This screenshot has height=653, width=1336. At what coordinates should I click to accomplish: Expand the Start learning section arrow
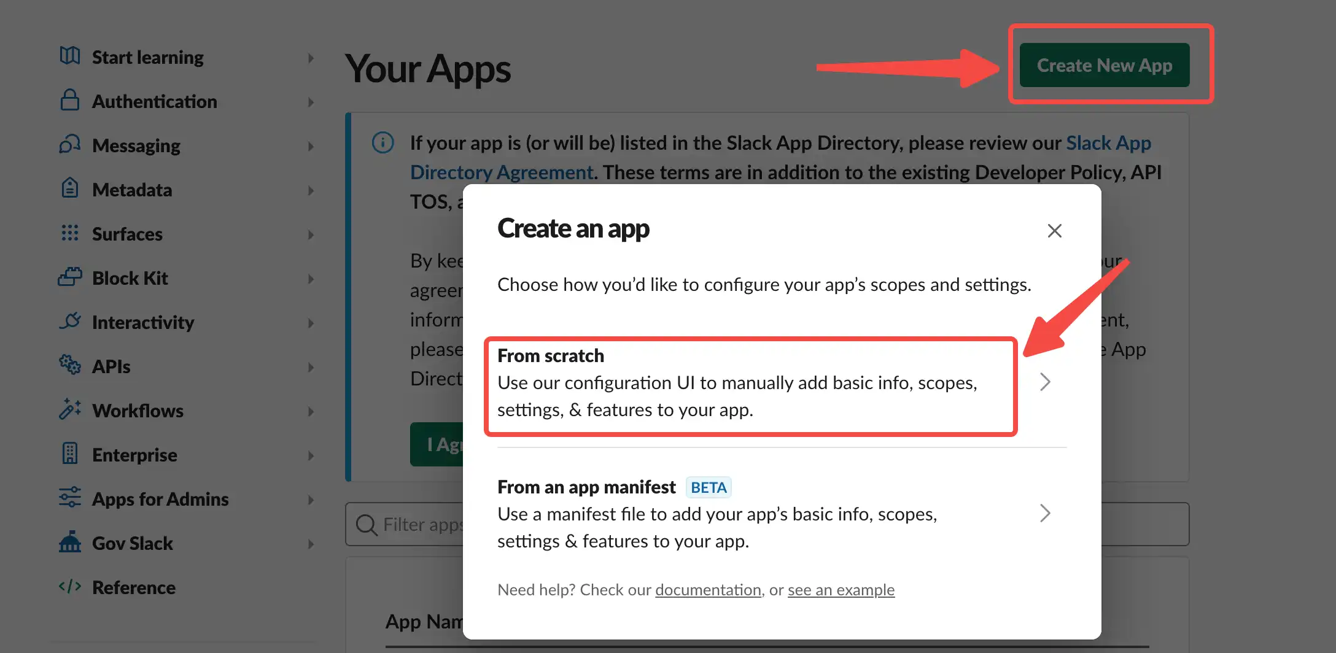point(311,58)
